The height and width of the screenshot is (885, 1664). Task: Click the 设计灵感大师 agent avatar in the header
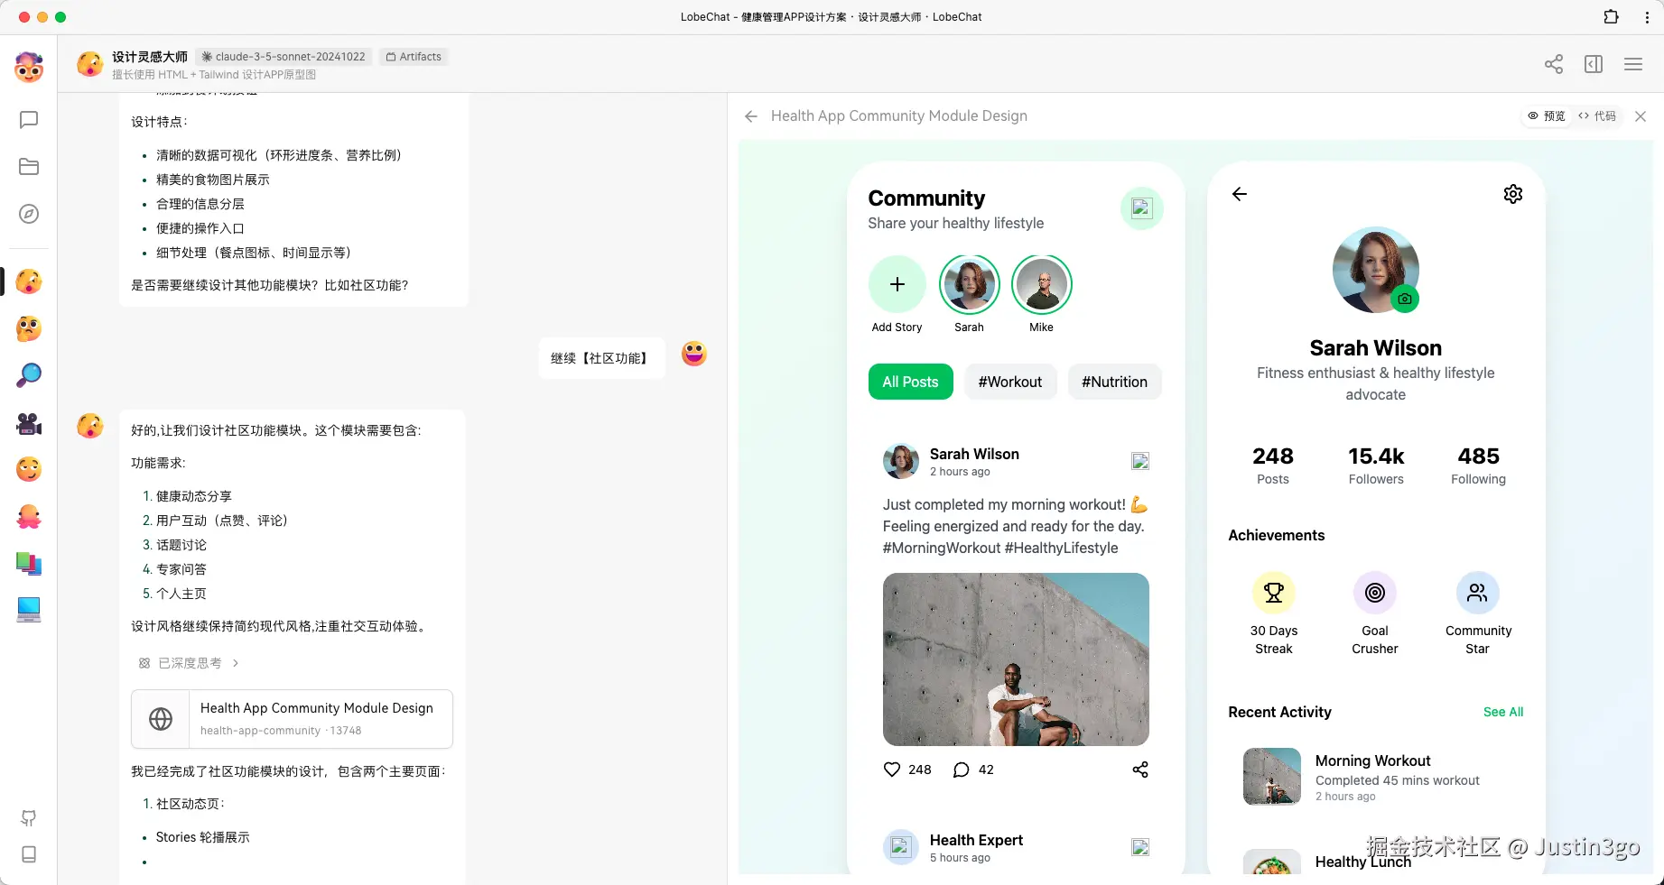point(89,64)
